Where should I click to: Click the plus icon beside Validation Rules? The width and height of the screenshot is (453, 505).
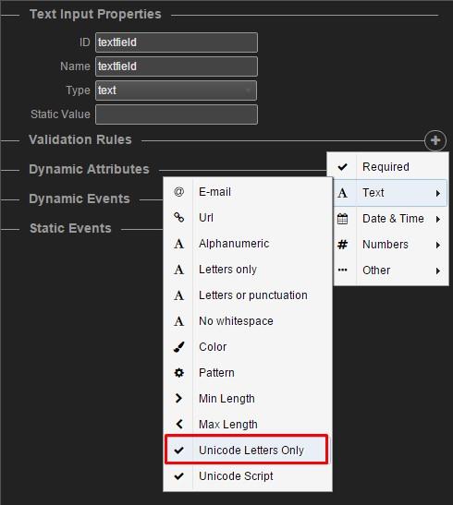(435, 140)
